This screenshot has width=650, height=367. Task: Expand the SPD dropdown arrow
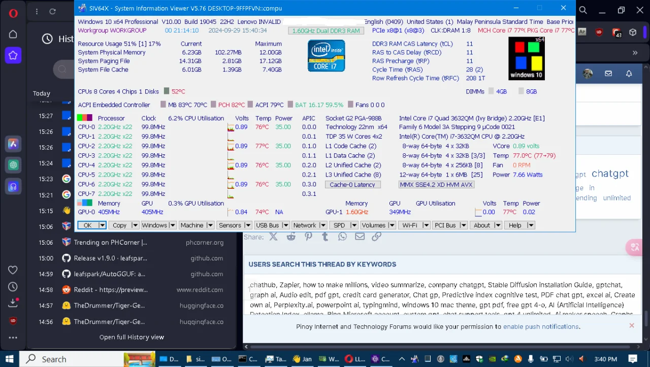tap(354, 225)
